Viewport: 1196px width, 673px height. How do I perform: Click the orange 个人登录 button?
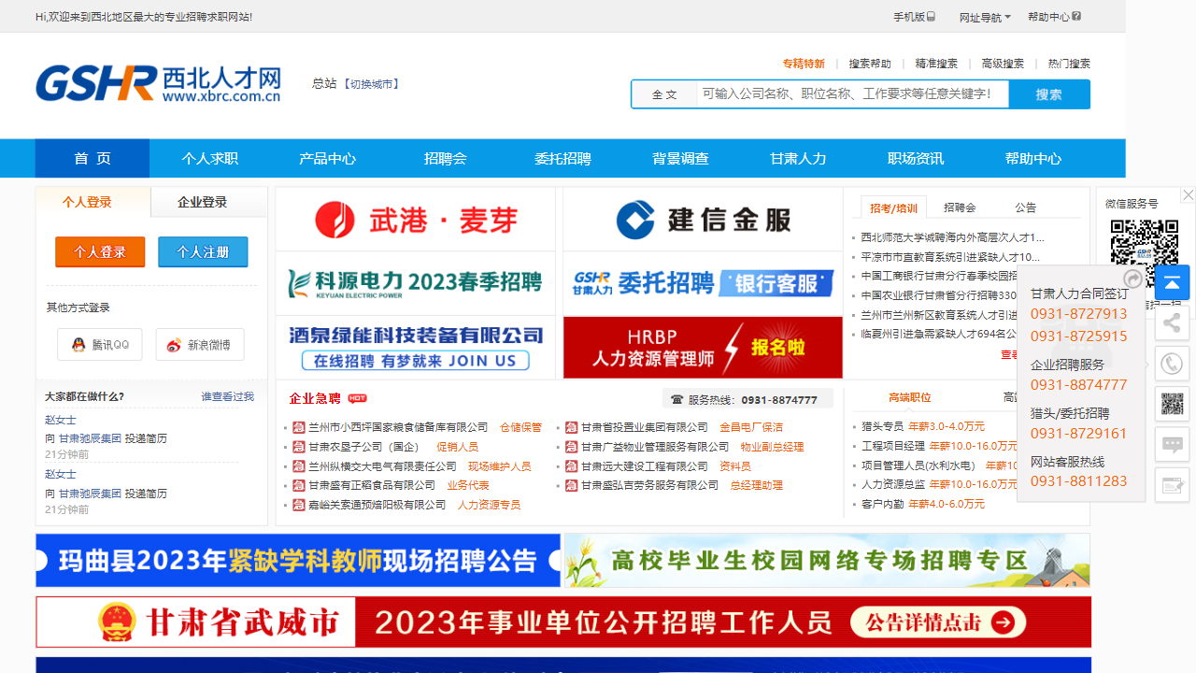(x=100, y=252)
